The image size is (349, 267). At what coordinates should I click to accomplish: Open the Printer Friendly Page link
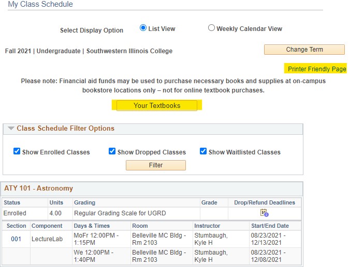click(317, 69)
